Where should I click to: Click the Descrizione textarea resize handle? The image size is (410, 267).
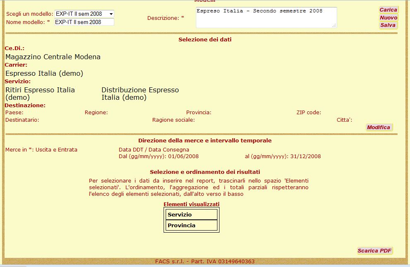click(334, 26)
